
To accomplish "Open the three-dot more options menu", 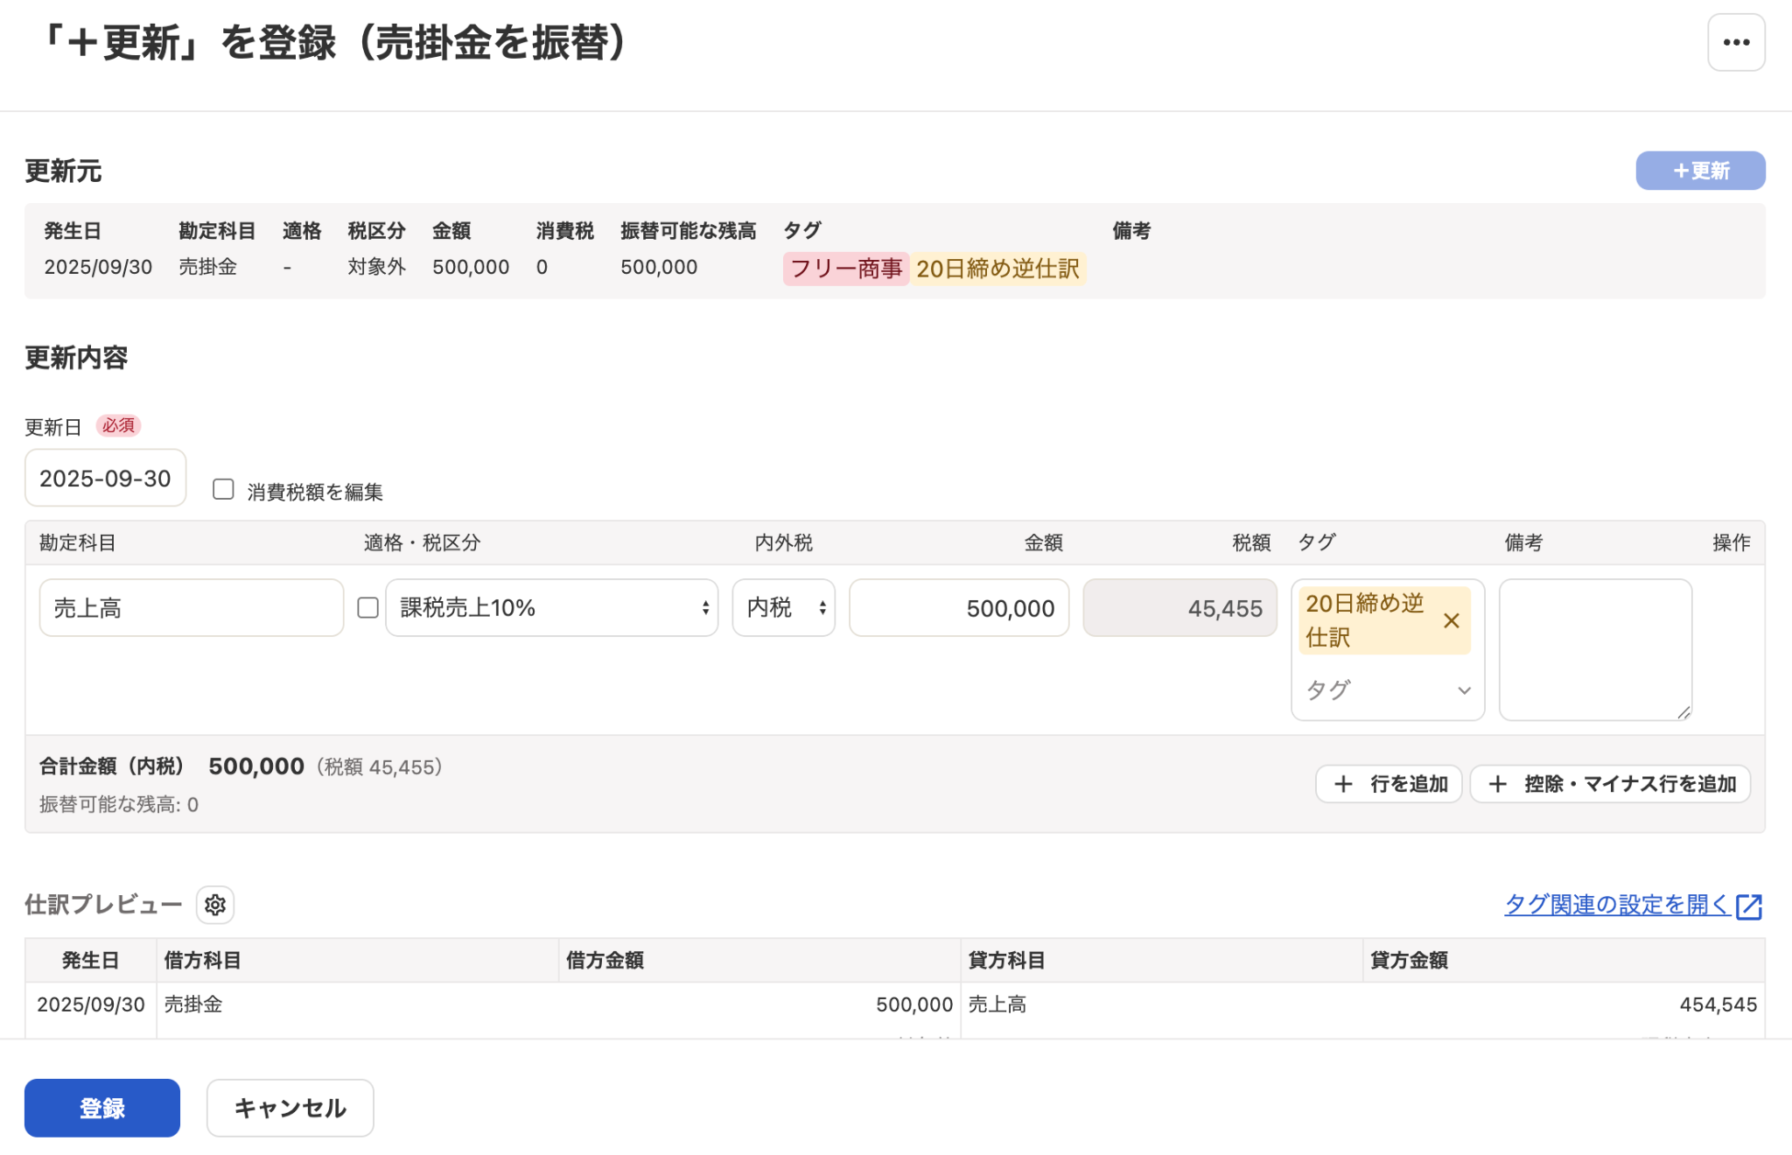I will pos(1736,42).
